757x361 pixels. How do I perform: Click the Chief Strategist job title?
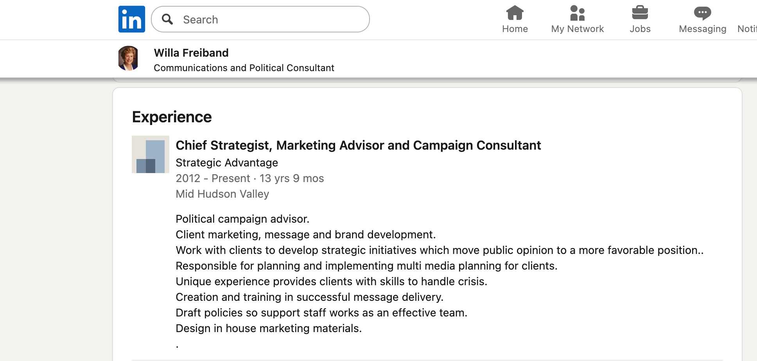[x=358, y=145]
